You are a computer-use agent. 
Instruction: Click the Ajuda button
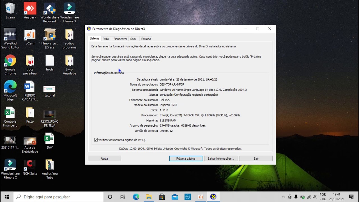coord(104,159)
